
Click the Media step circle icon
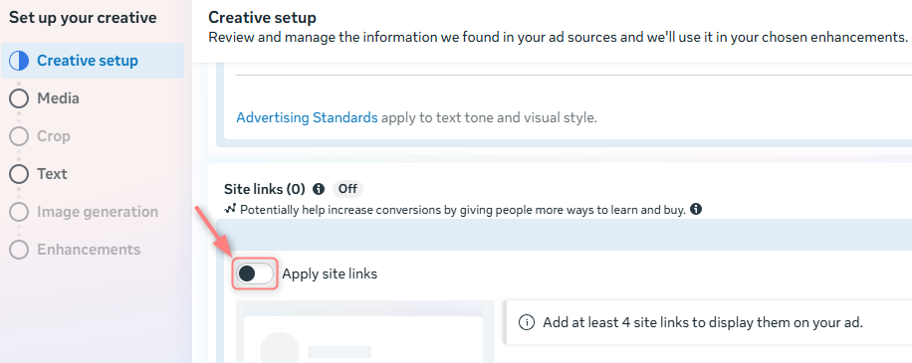coord(19,98)
